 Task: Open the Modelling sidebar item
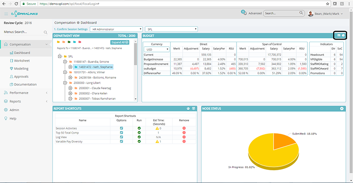pos(22,68)
